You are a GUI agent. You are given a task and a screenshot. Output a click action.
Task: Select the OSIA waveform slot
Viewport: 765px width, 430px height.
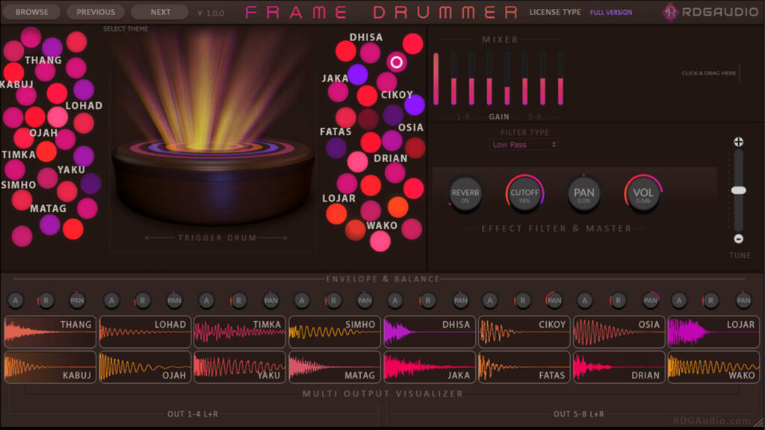(619, 331)
